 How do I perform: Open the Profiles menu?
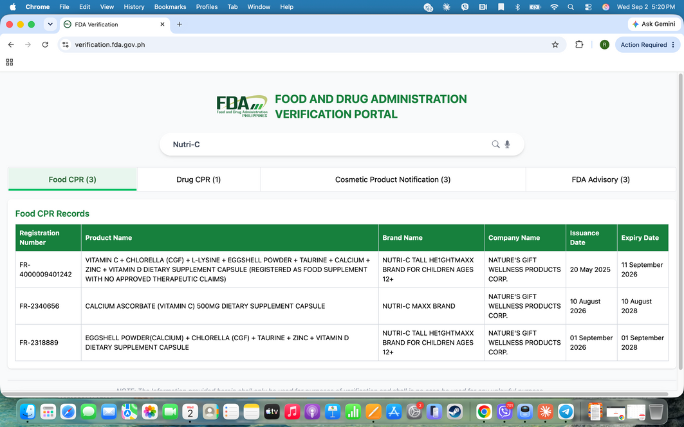pos(207,7)
